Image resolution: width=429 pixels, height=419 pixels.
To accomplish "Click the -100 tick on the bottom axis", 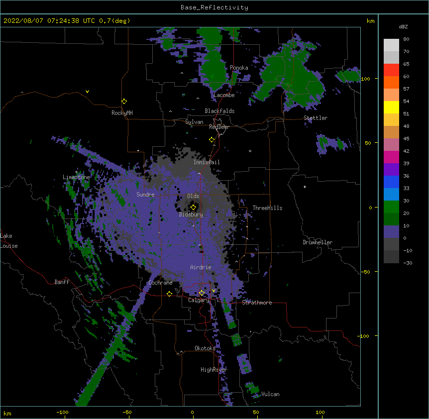I will click(62, 412).
